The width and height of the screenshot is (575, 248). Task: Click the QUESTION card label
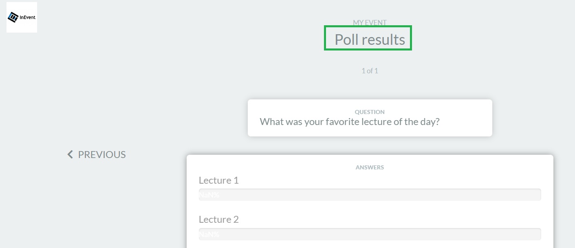[x=370, y=112]
